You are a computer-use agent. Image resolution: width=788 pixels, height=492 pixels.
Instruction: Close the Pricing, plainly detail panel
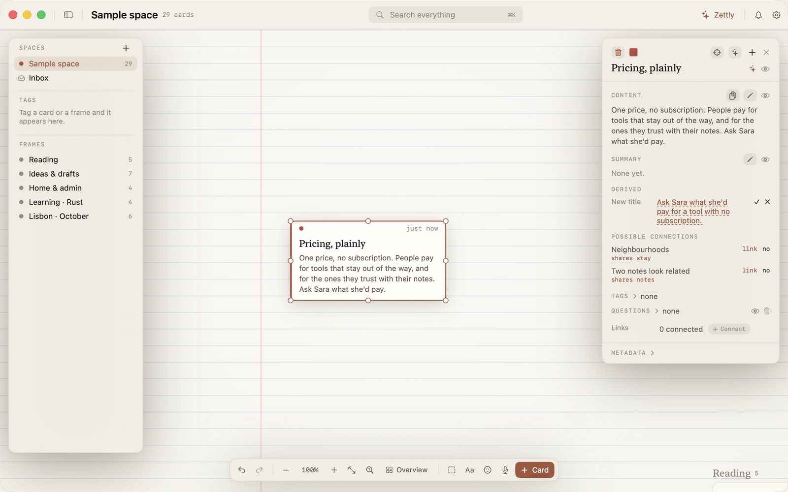pos(766,52)
